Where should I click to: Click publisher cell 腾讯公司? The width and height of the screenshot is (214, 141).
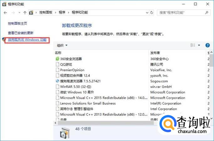pyautogui.click(x=157, y=65)
